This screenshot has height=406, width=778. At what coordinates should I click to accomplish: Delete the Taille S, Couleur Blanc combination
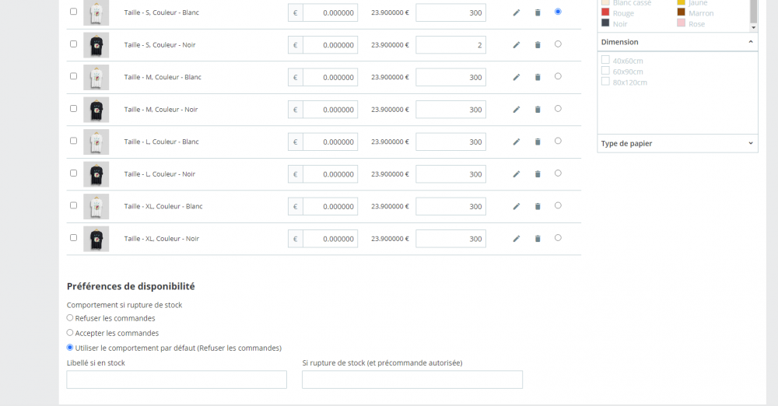538,12
